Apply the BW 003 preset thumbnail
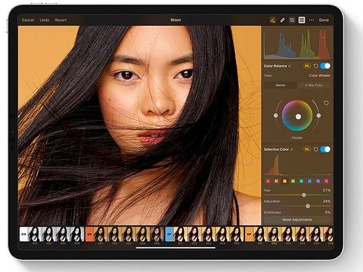This screenshot has width=363, height=272. click(x=63, y=235)
